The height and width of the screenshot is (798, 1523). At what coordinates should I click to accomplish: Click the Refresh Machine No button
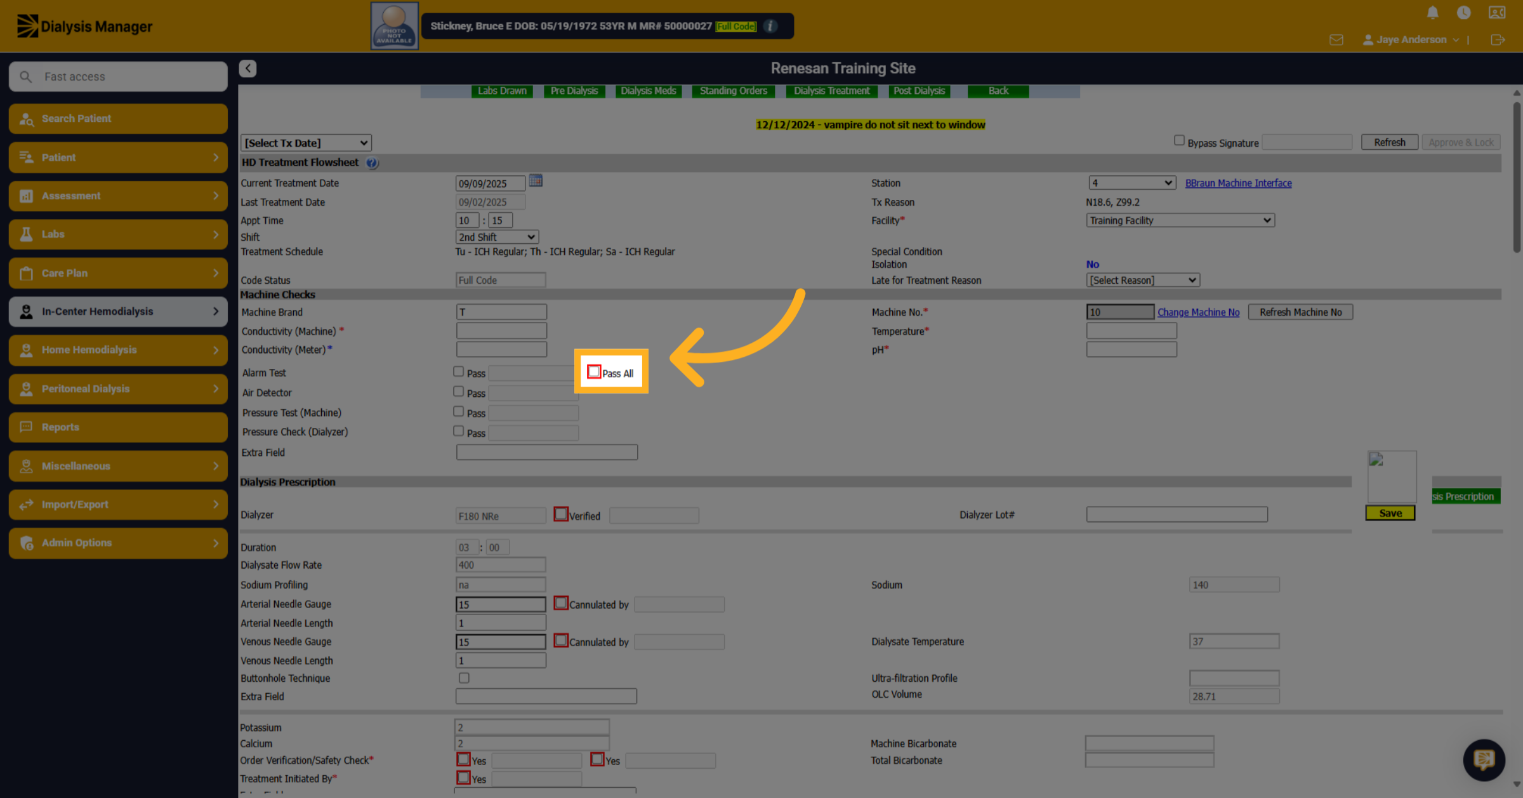click(1300, 312)
